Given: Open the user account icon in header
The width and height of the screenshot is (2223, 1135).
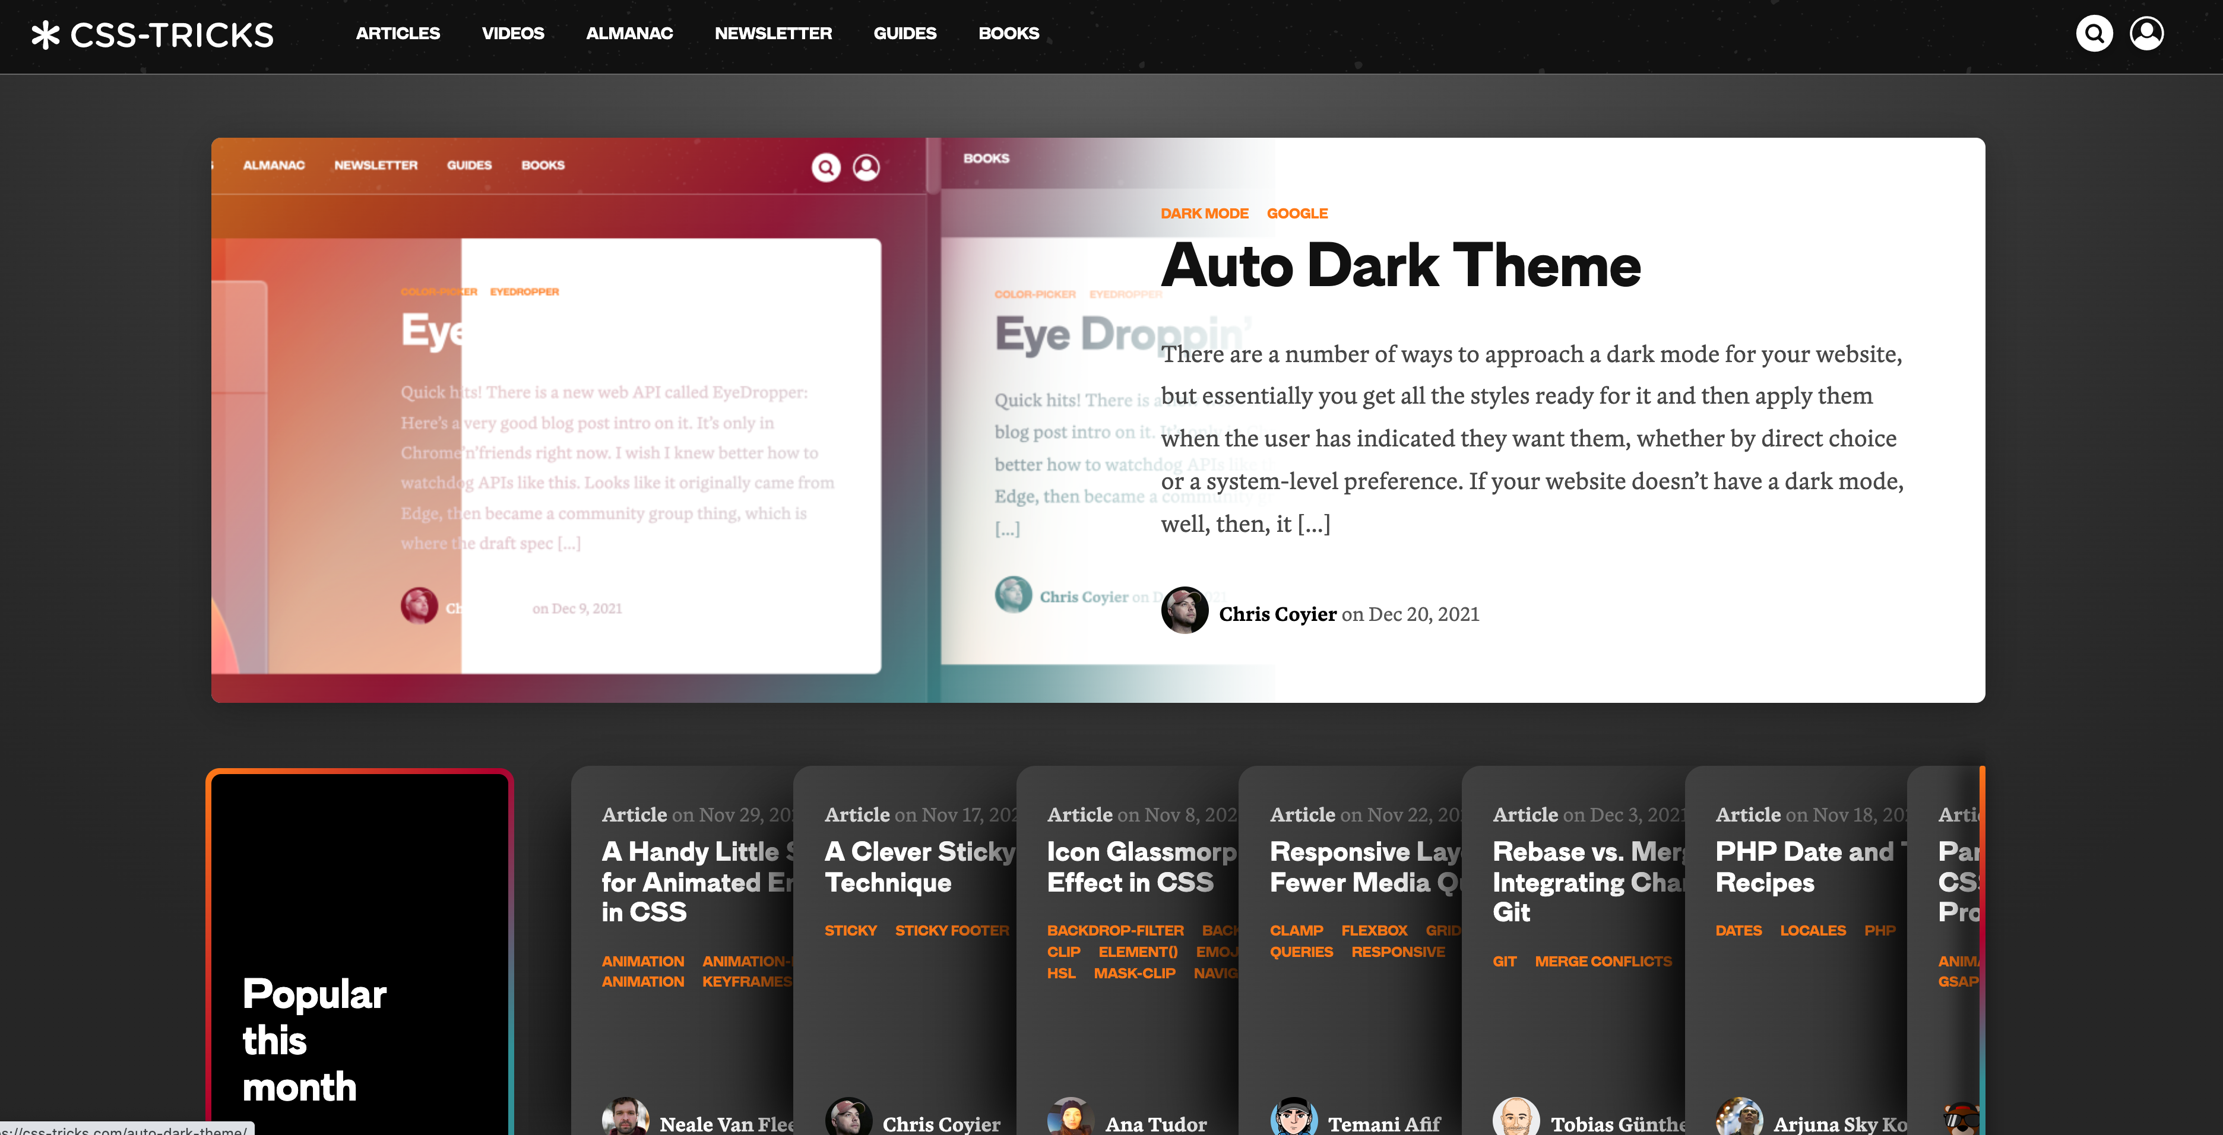Looking at the screenshot, I should point(2146,34).
